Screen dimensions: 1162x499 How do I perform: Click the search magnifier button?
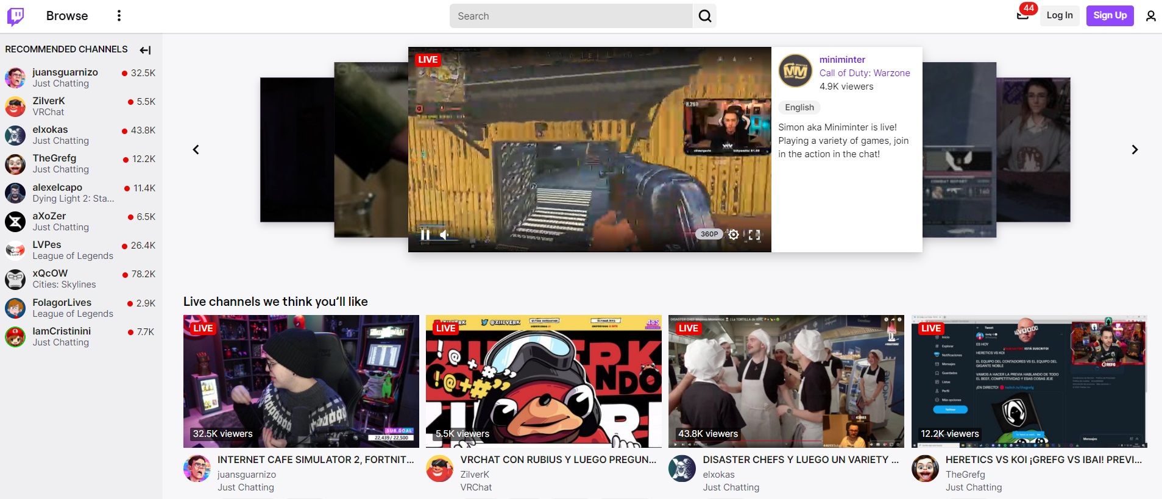[x=704, y=16]
